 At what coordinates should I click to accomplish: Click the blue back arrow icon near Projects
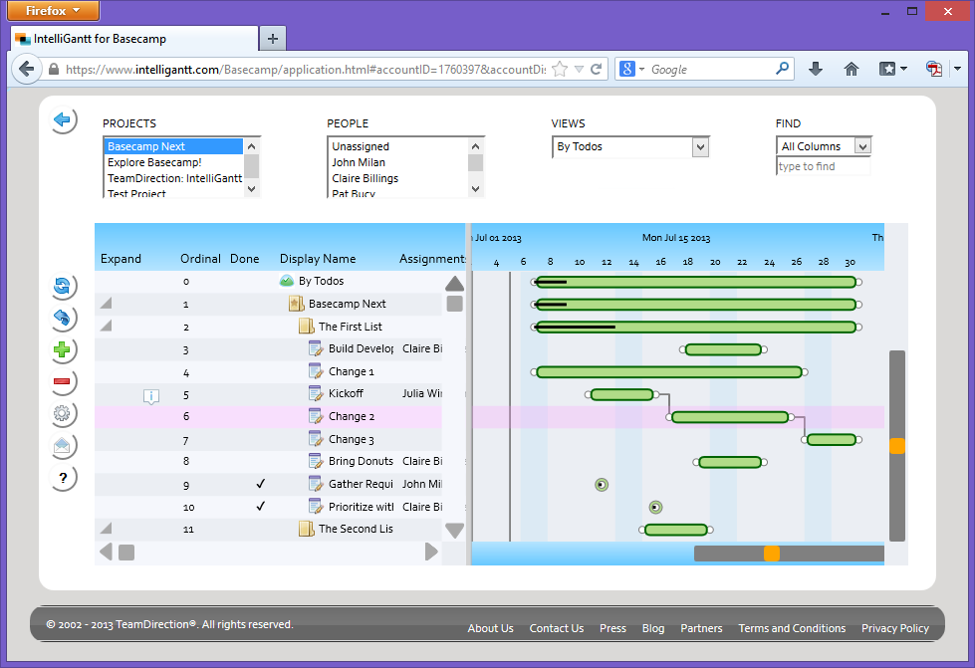click(x=62, y=119)
